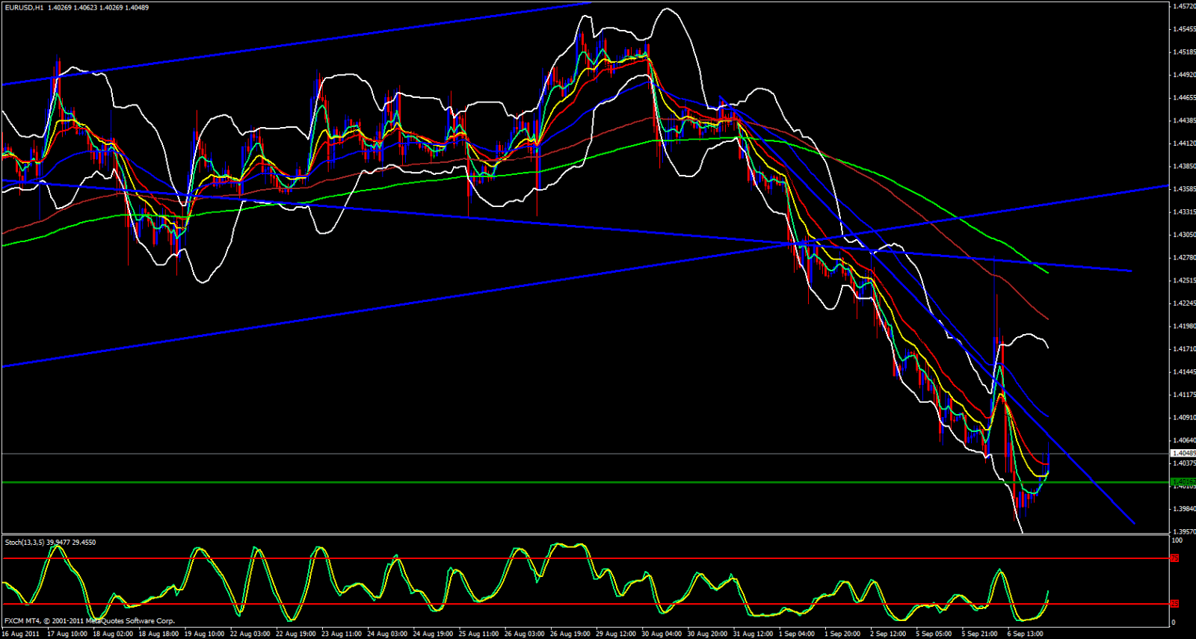The image size is (1196, 639).
Task: Click the current price tag 1.40489
Action: click(x=1183, y=453)
